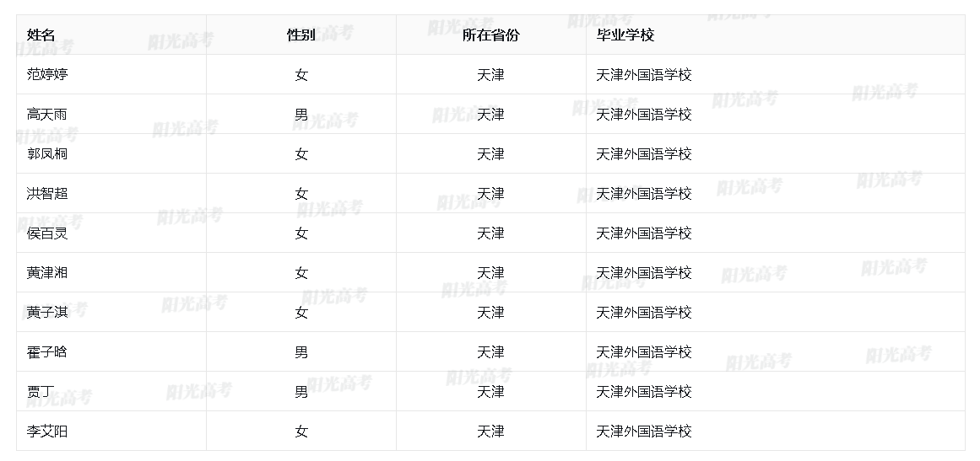Screen dimensions: 980x461
Task: Select the name 黄子淇
Action: click(x=47, y=312)
